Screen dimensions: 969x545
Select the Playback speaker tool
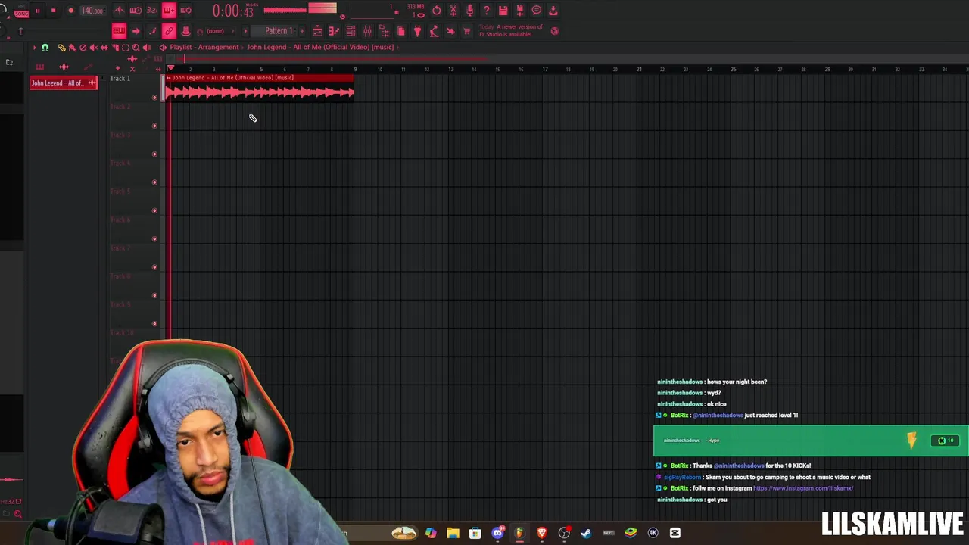click(146, 47)
